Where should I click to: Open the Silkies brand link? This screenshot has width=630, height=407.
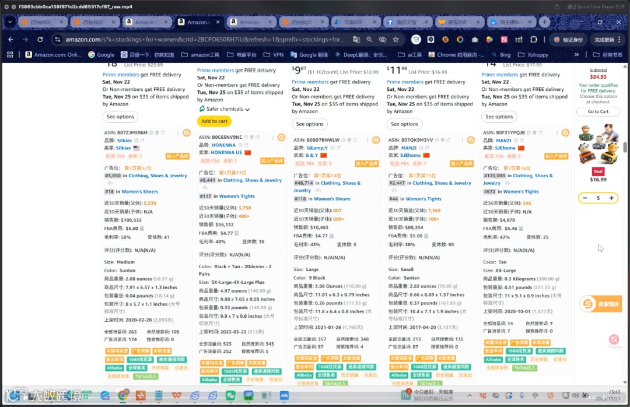[x=124, y=141]
